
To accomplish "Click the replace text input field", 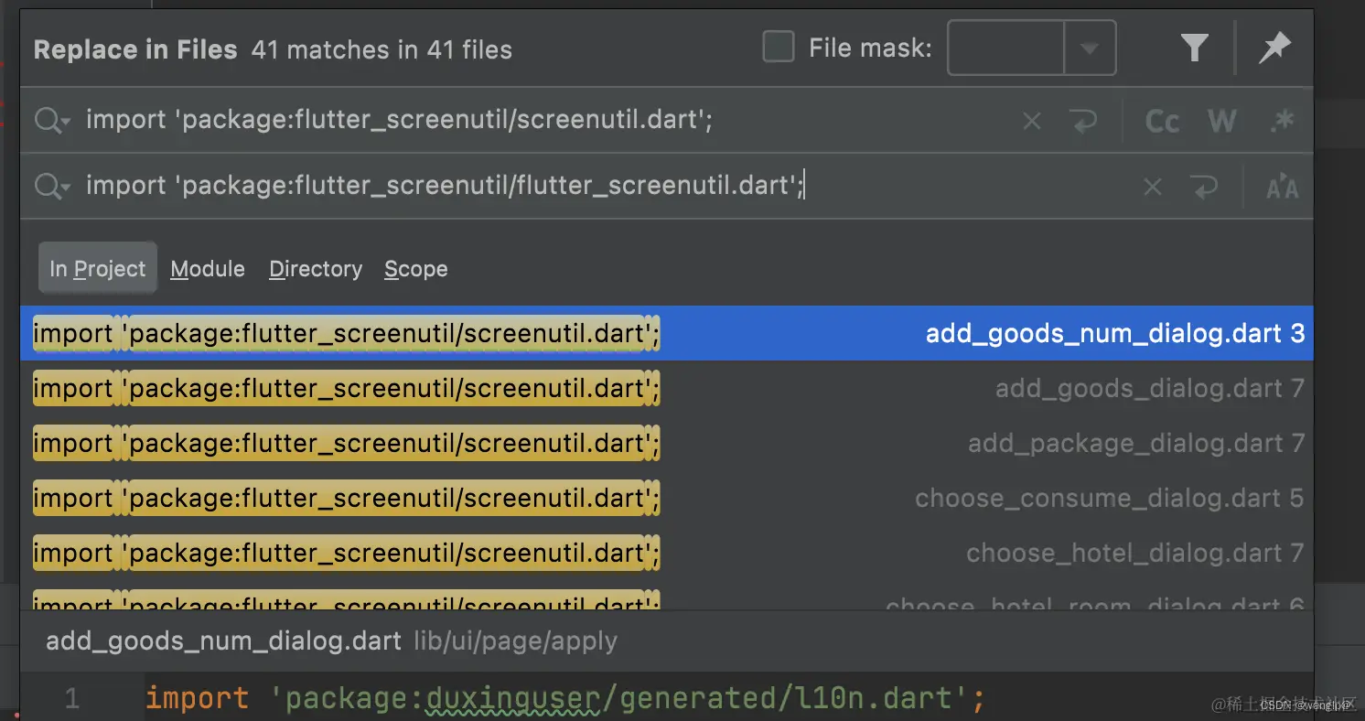I will point(604,187).
